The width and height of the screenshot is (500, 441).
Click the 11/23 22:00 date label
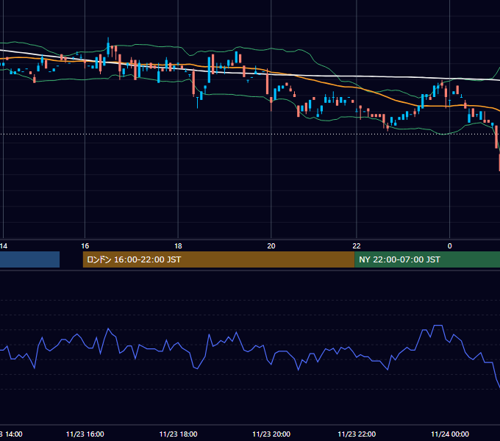(x=357, y=434)
